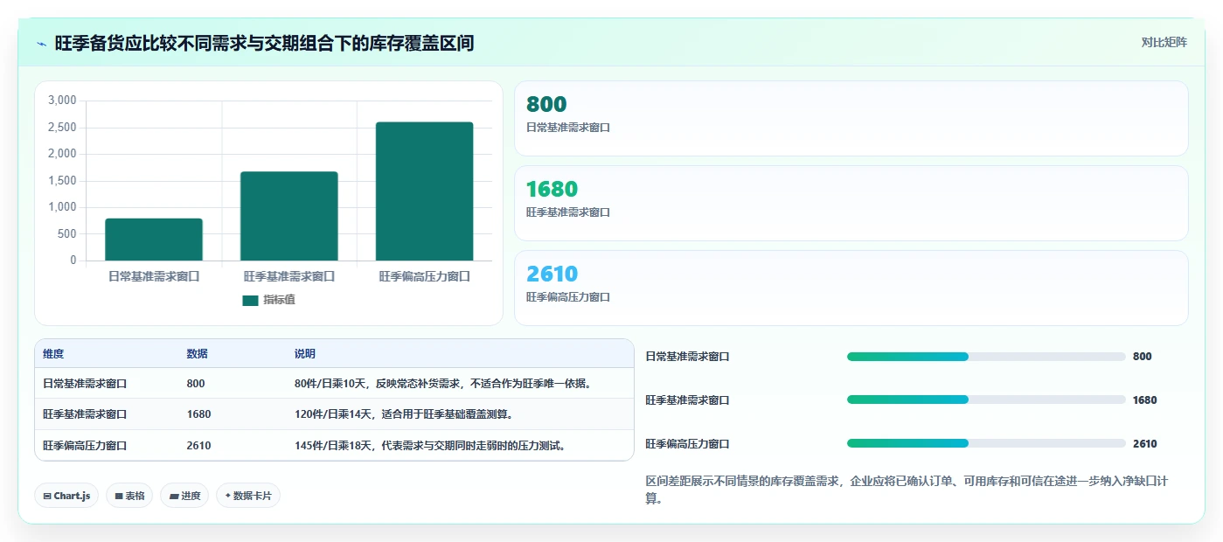The height and width of the screenshot is (542, 1223).
Task: Click the 数据卡片 tag chip
Action: pos(248,496)
